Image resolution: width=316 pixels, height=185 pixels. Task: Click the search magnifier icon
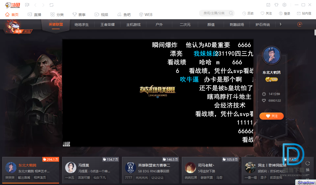coord(231,13)
